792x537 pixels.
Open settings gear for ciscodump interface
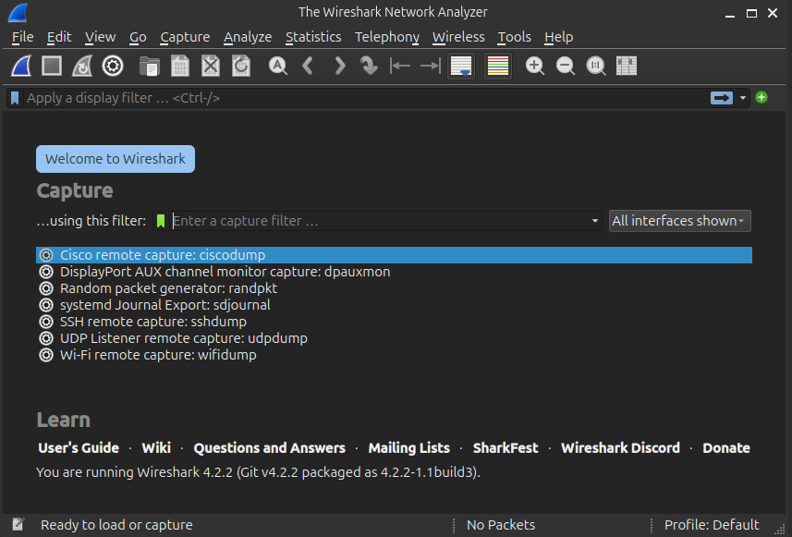tap(46, 255)
